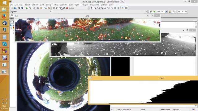Click the Line 42, Column 1 status text
Screen dimensions: 198x111
(x=124, y=110)
